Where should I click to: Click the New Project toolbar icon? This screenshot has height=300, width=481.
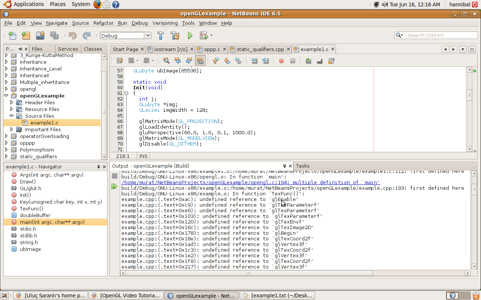(x=26, y=36)
